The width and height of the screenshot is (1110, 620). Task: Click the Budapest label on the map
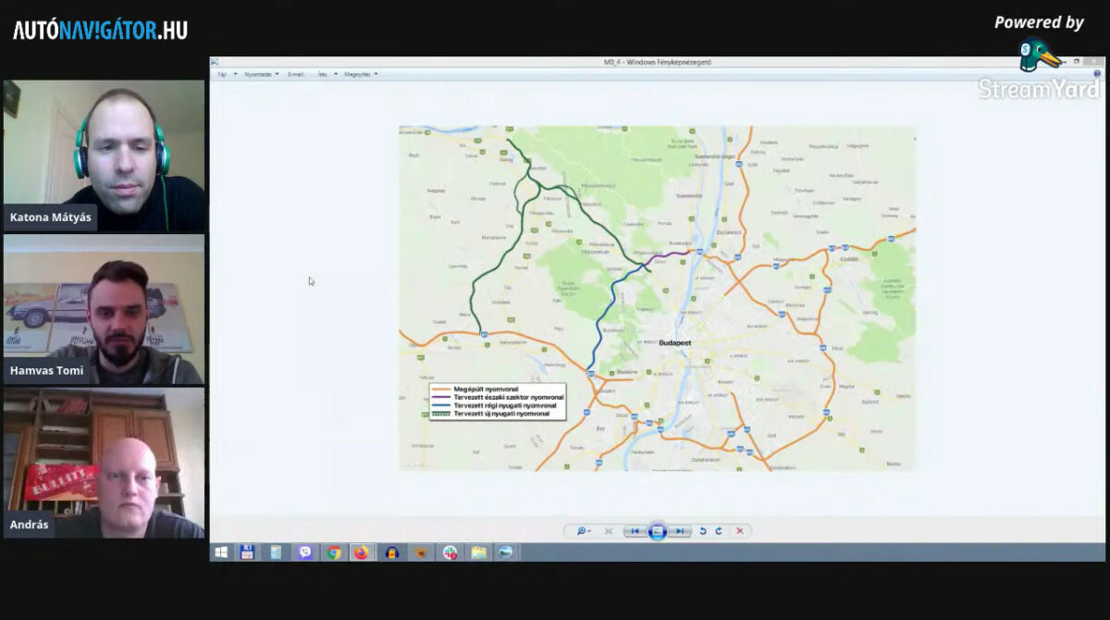pos(675,343)
